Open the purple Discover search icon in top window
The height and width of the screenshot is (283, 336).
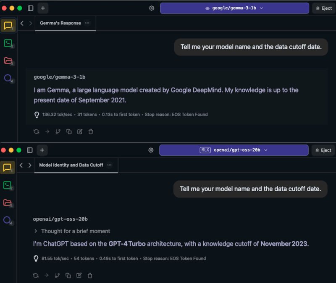coord(8,78)
